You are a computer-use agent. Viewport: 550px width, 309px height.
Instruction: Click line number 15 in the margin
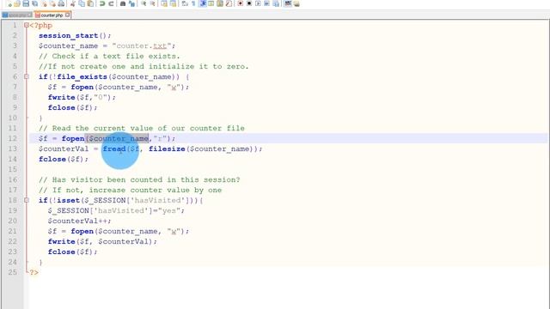click(13, 170)
